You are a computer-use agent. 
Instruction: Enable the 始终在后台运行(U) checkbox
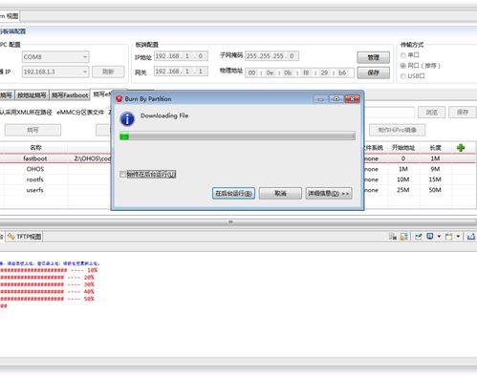(x=122, y=174)
